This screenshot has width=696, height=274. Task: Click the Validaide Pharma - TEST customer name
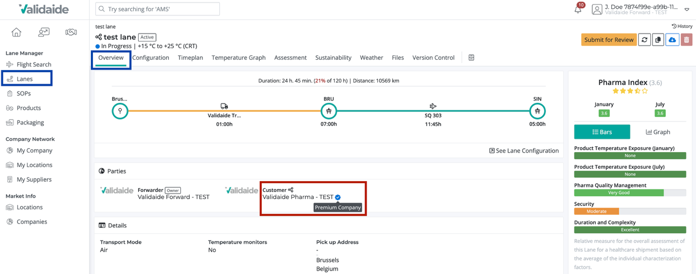(x=298, y=197)
